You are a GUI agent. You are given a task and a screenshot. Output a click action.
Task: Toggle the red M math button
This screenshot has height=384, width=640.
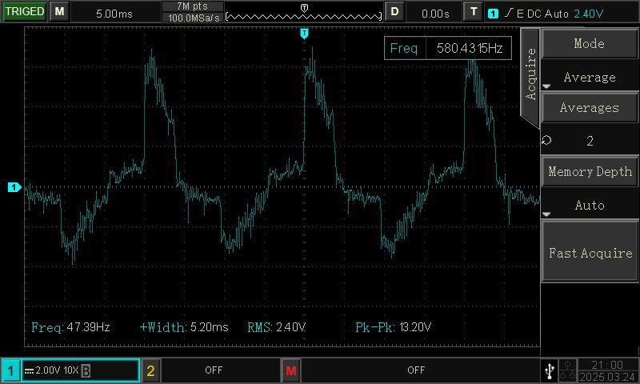tap(291, 370)
